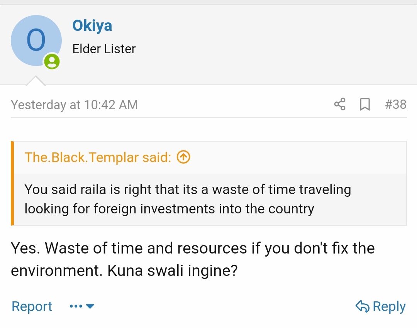Image resolution: width=417 pixels, height=328 pixels.
Task: Click Okiya's round avatar
Action: coord(36,41)
